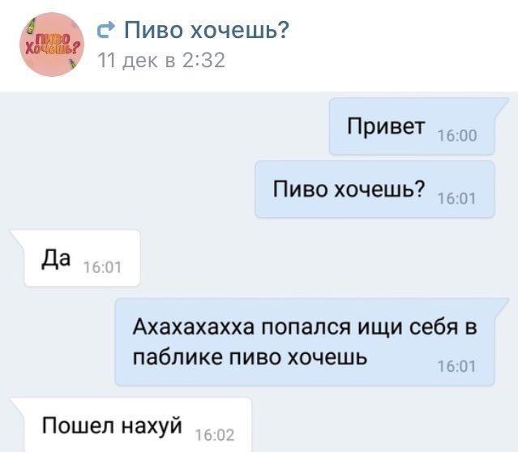Select the white Да reply bubble
The height and width of the screenshot is (452, 518).
(x=76, y=258)
